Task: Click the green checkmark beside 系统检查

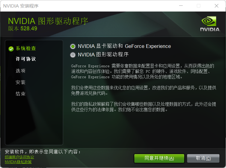Action: [11, 49]
